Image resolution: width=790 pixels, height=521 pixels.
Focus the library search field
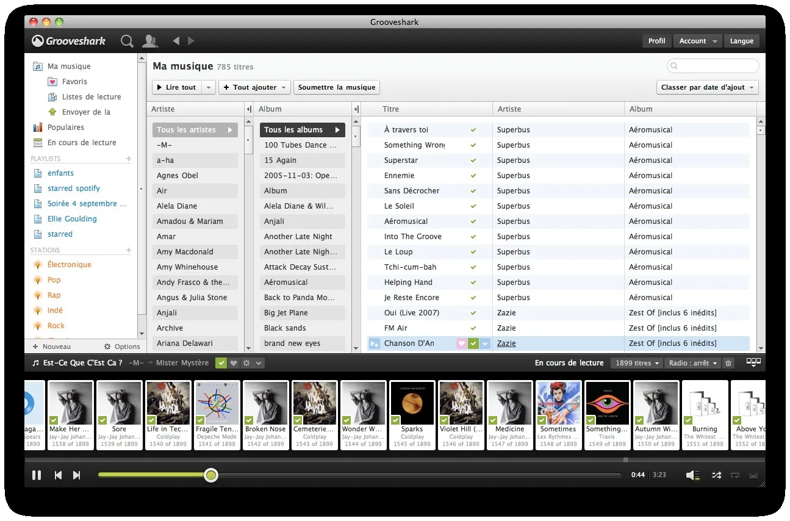click(x=713, y=66)
